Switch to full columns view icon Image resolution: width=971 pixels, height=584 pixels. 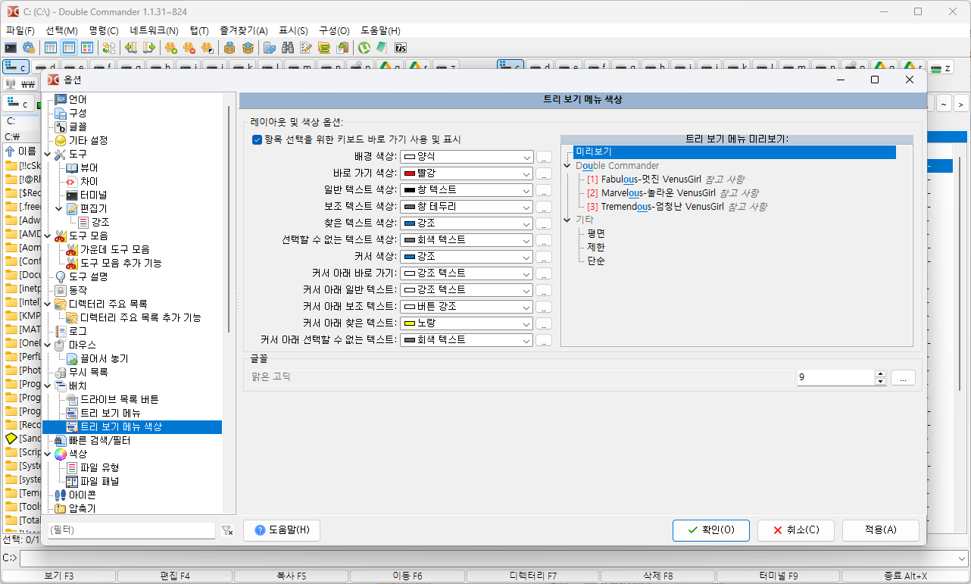coord(69,48)
